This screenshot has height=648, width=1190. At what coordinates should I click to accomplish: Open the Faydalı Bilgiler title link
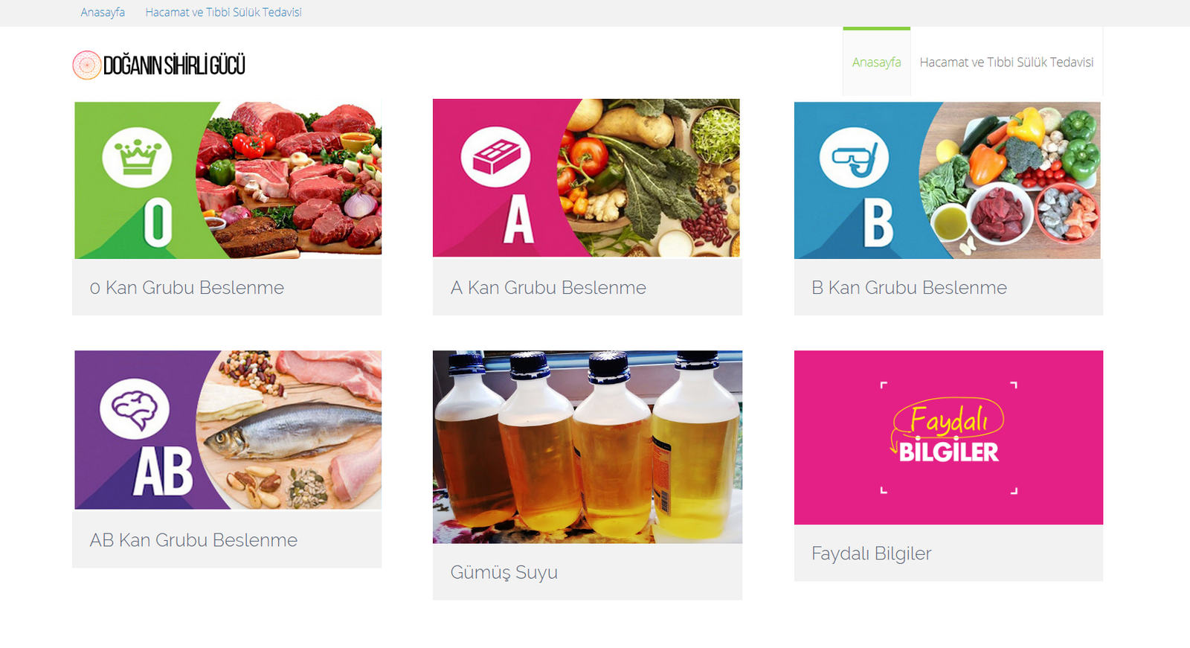click(x=871, y=554)
